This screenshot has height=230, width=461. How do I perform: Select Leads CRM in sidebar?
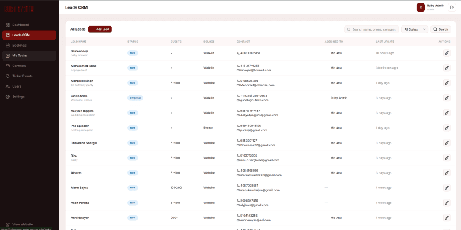pos(29,35)
